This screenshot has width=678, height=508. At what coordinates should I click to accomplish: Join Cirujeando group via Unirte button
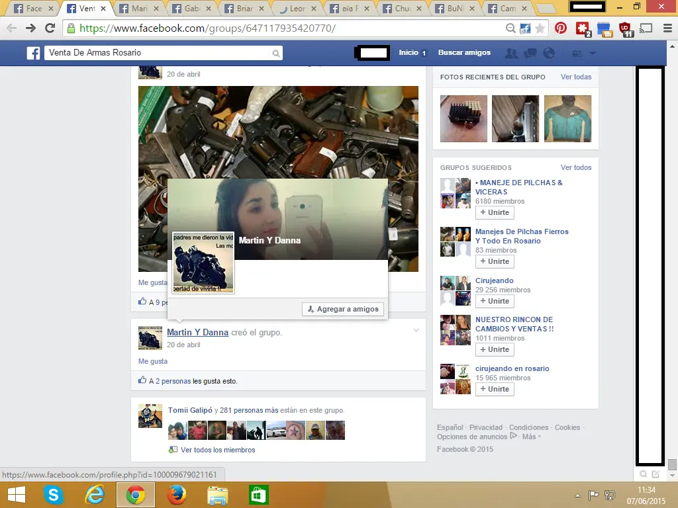(x=494, y=301)
